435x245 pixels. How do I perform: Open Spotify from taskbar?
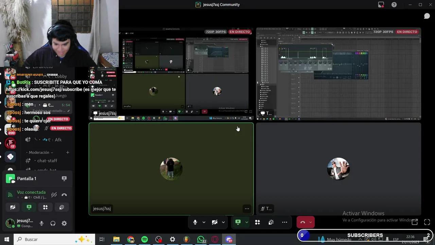(x=144, y=239)
